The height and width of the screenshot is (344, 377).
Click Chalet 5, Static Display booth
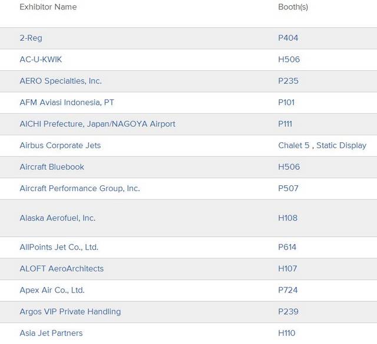(x=322, y=146)
